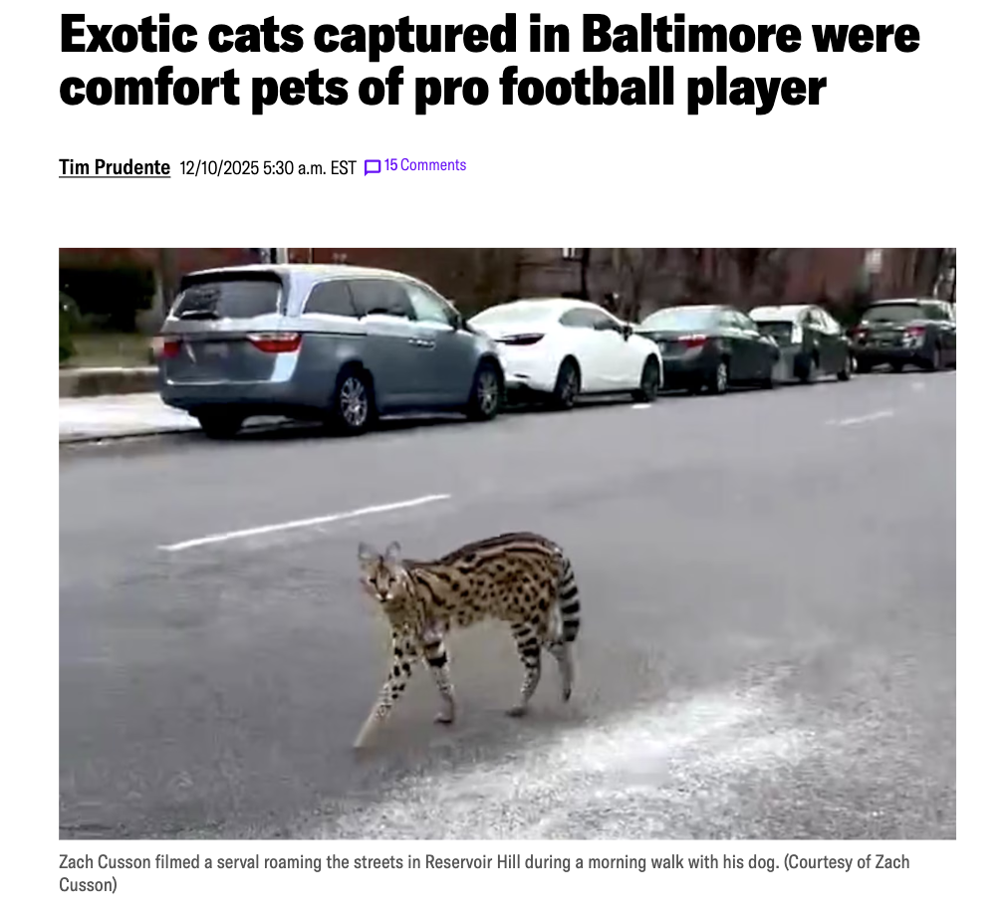This screenshot has height=918, width=1008.
Task: Open author Tim Prudente's profile link
Action: [115, 167]
